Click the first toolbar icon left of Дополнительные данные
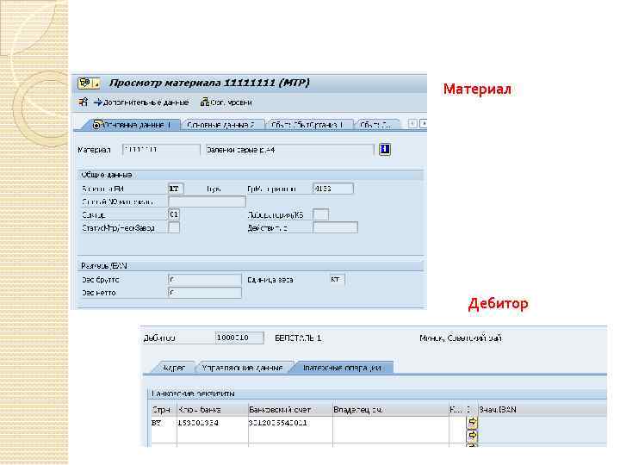This screenshot has height=465, width=620. [x=83, y=102]
